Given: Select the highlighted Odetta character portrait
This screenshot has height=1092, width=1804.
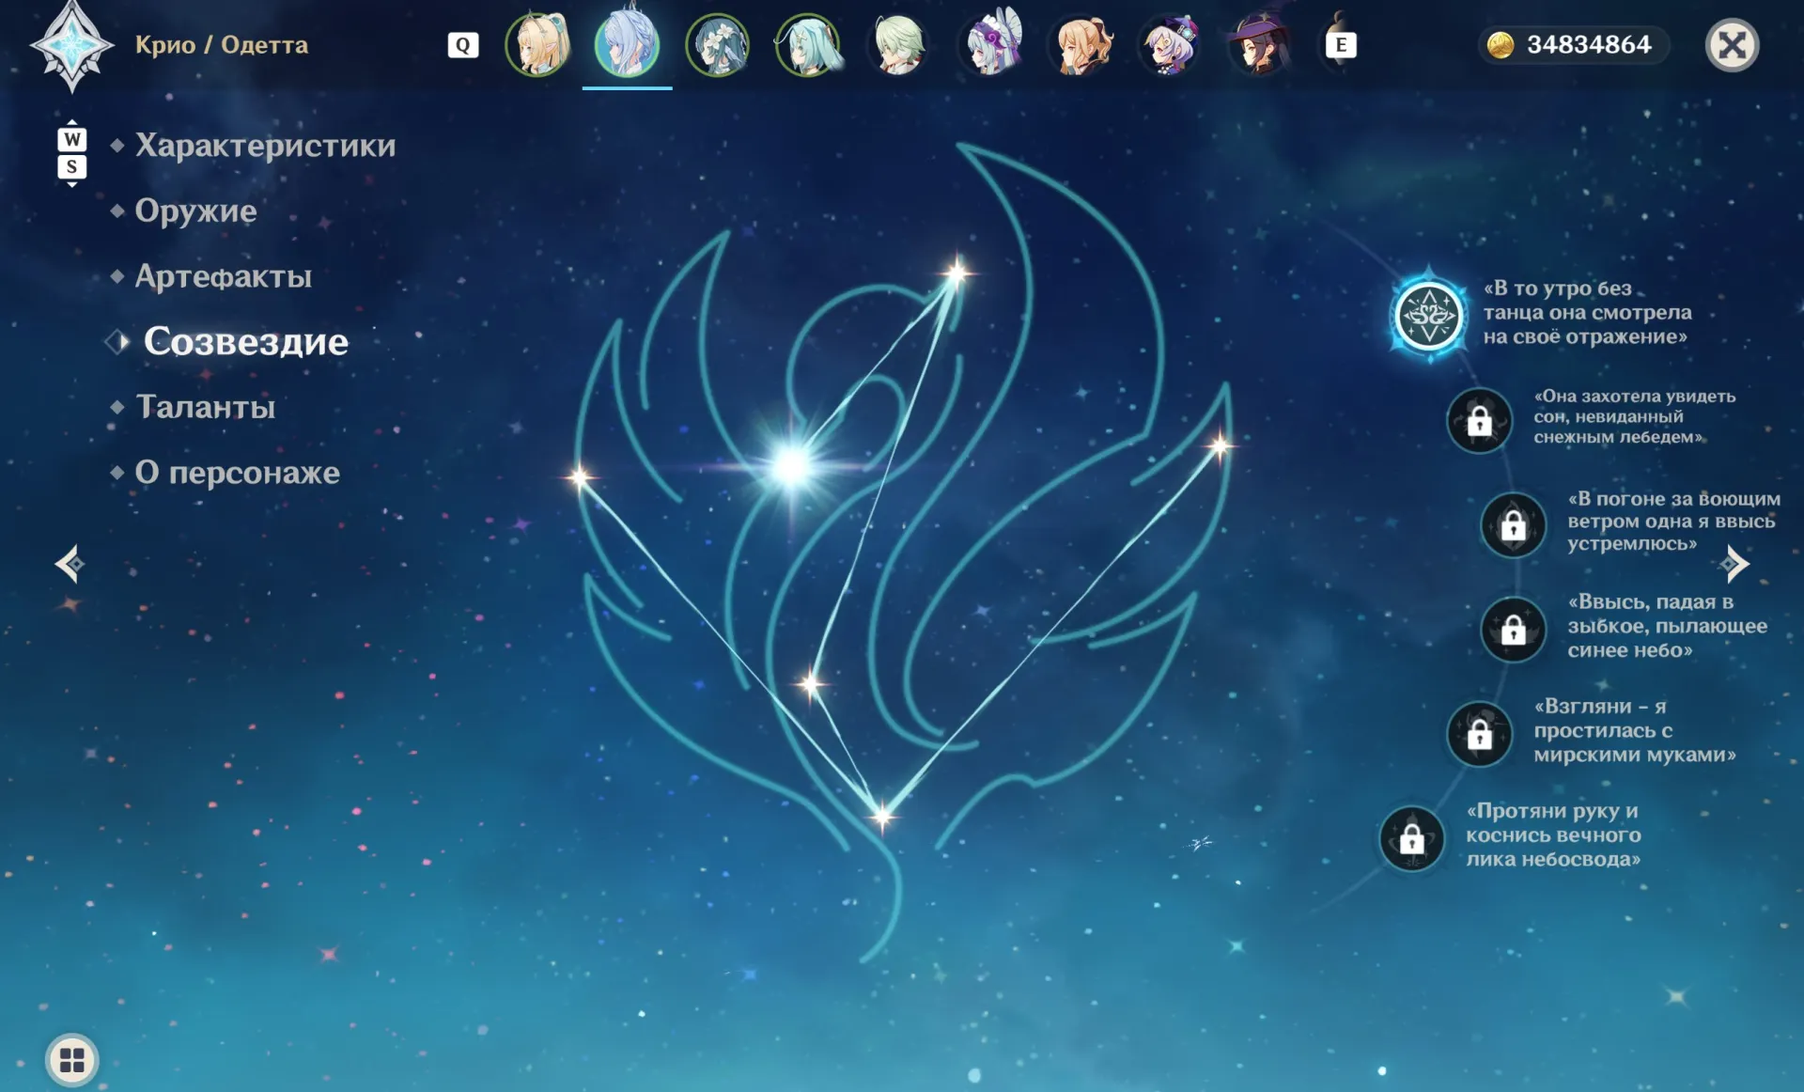Looking at the screenshot, I should click(628, 44).
